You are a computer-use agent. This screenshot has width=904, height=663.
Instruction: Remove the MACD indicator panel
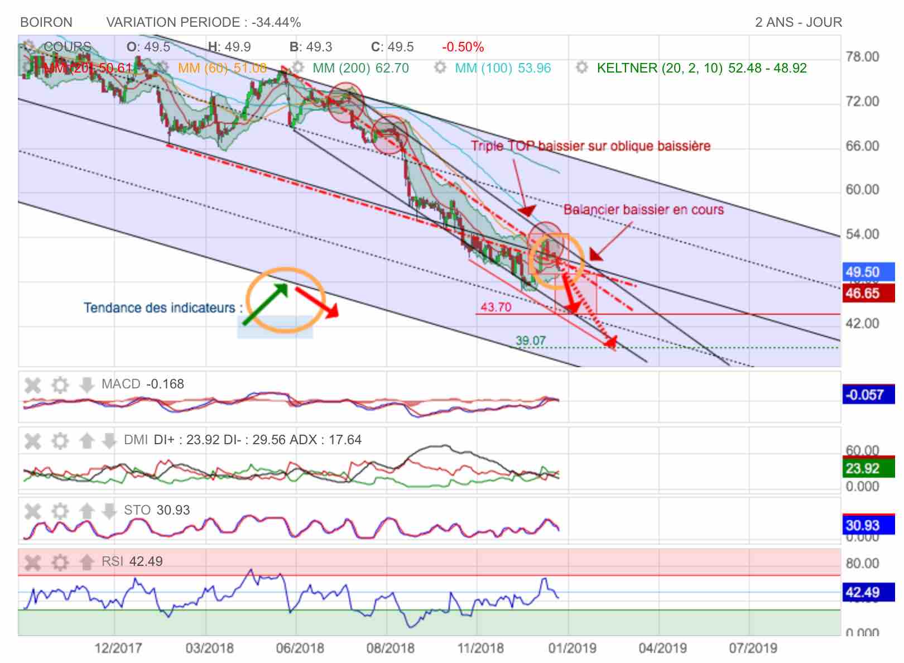point(33,385)
